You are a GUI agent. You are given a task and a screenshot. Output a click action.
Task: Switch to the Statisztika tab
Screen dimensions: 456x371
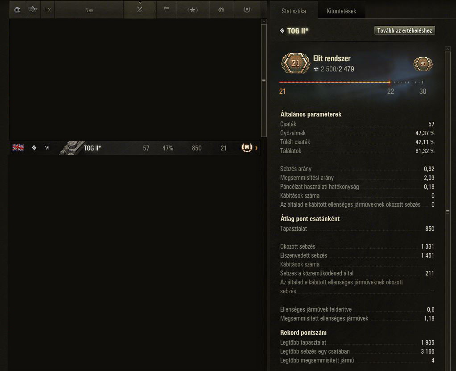tap(294, 11)
